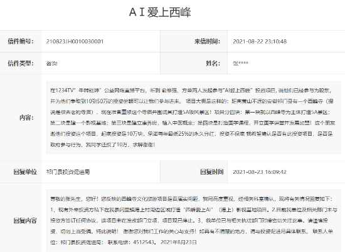Click the 回复单位 label
Viewport: 345px width, 252px height.
pos(25,172)
